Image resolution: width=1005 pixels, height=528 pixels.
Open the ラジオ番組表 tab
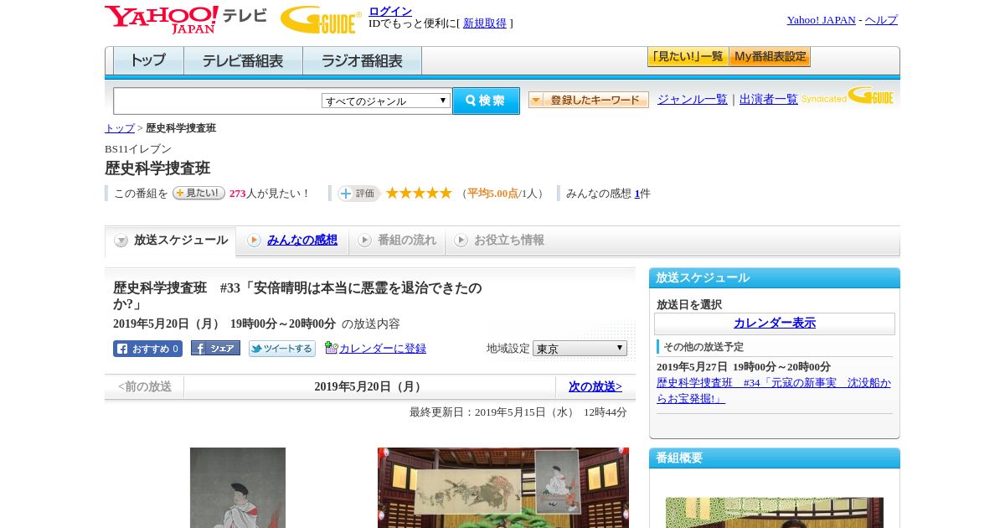pos(362,61)
